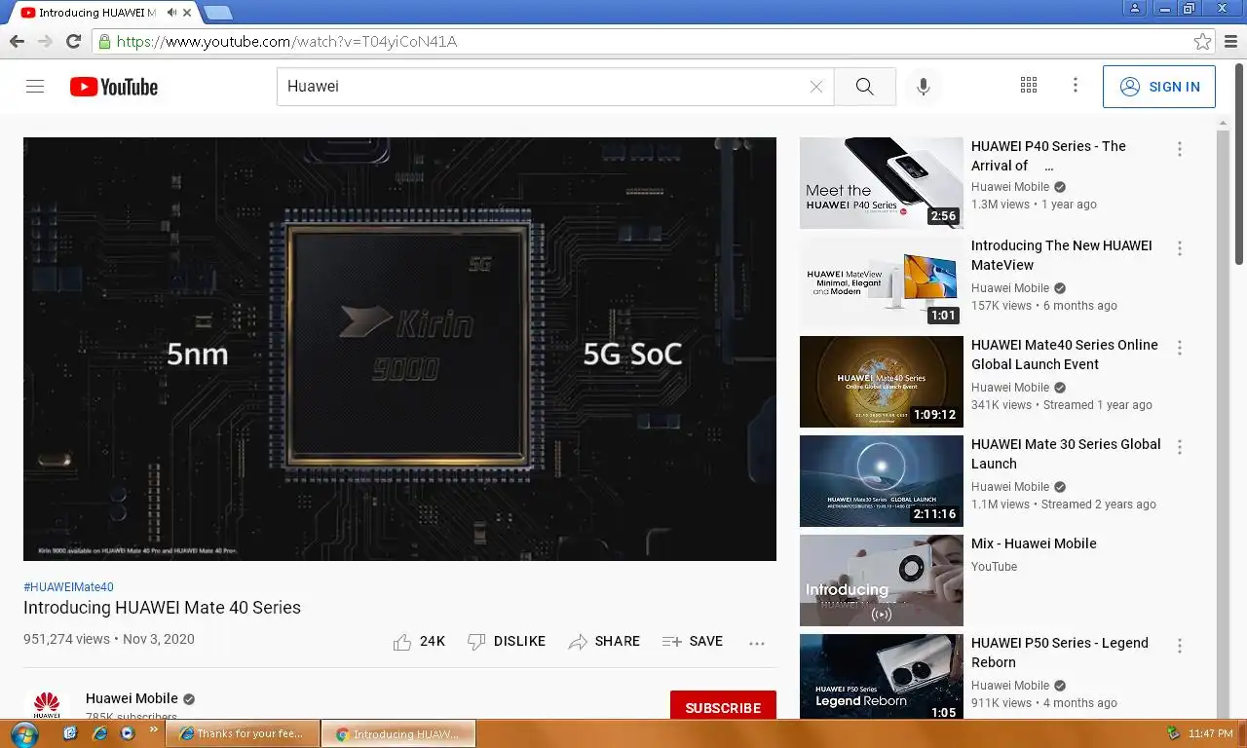The width and height of the screenshot is (1247, 748).
Task: Click the system tray notification icon
Action: coord(1173,732)
